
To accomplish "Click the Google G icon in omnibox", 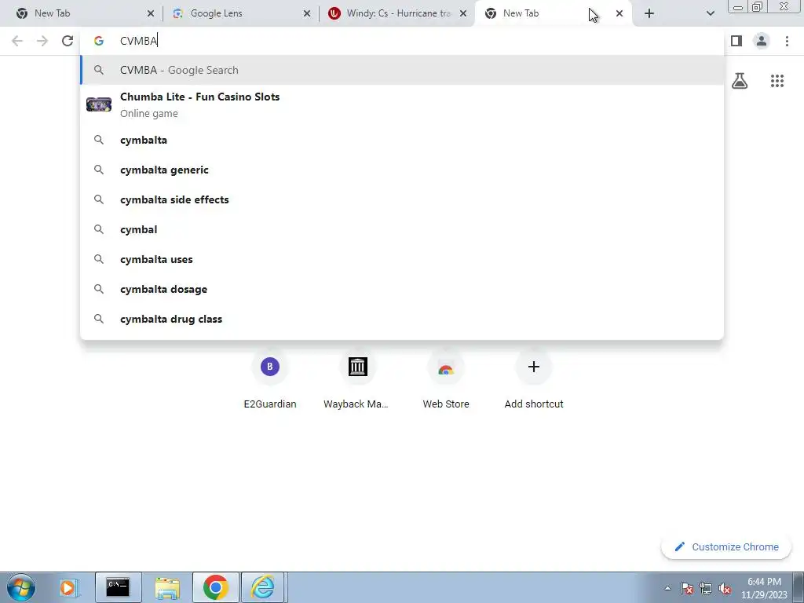I will point(98,41).
